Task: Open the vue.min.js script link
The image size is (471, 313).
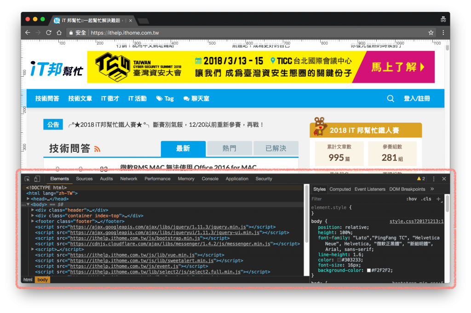Action: [x=132, y=255]
